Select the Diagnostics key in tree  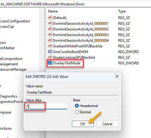[9, 96]
